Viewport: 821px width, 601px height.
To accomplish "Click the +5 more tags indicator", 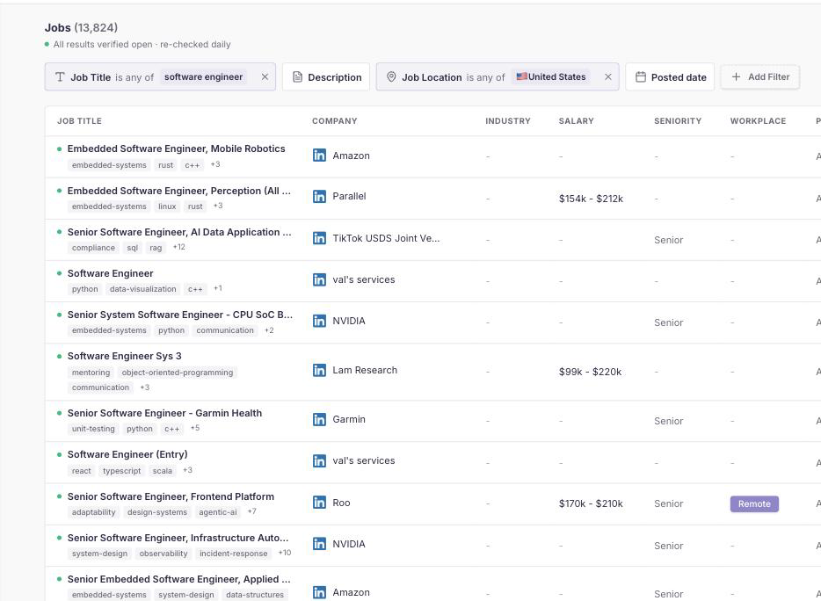I will (195, 428).
